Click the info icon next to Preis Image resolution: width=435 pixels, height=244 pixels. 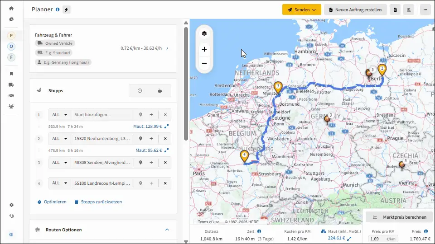click(x=426, y=231)
